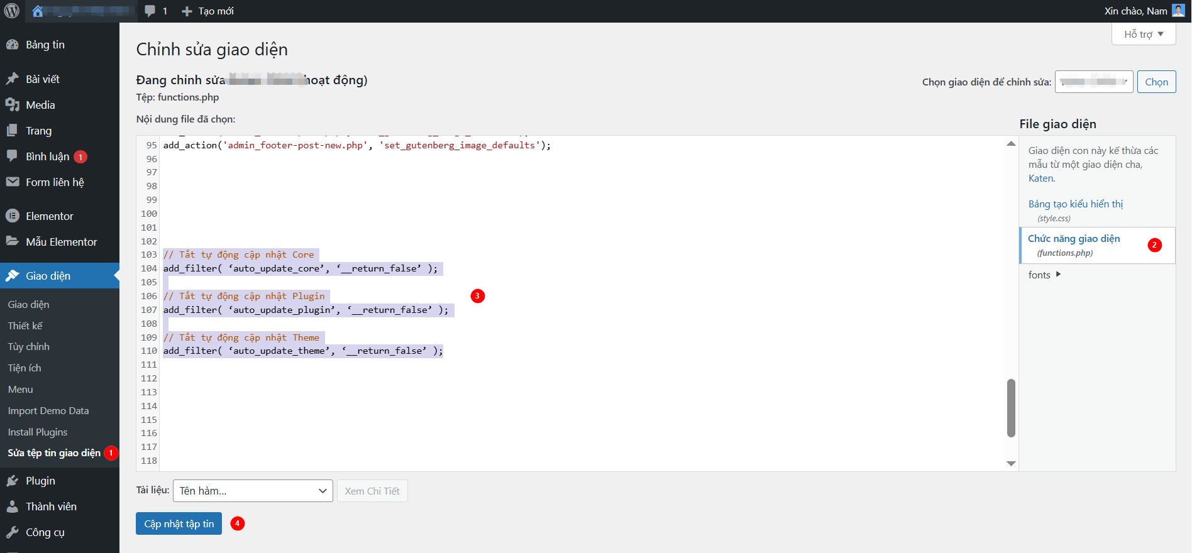1192x553 pixels.
Task: Visit the site via home icon
Action: point(38,11)
